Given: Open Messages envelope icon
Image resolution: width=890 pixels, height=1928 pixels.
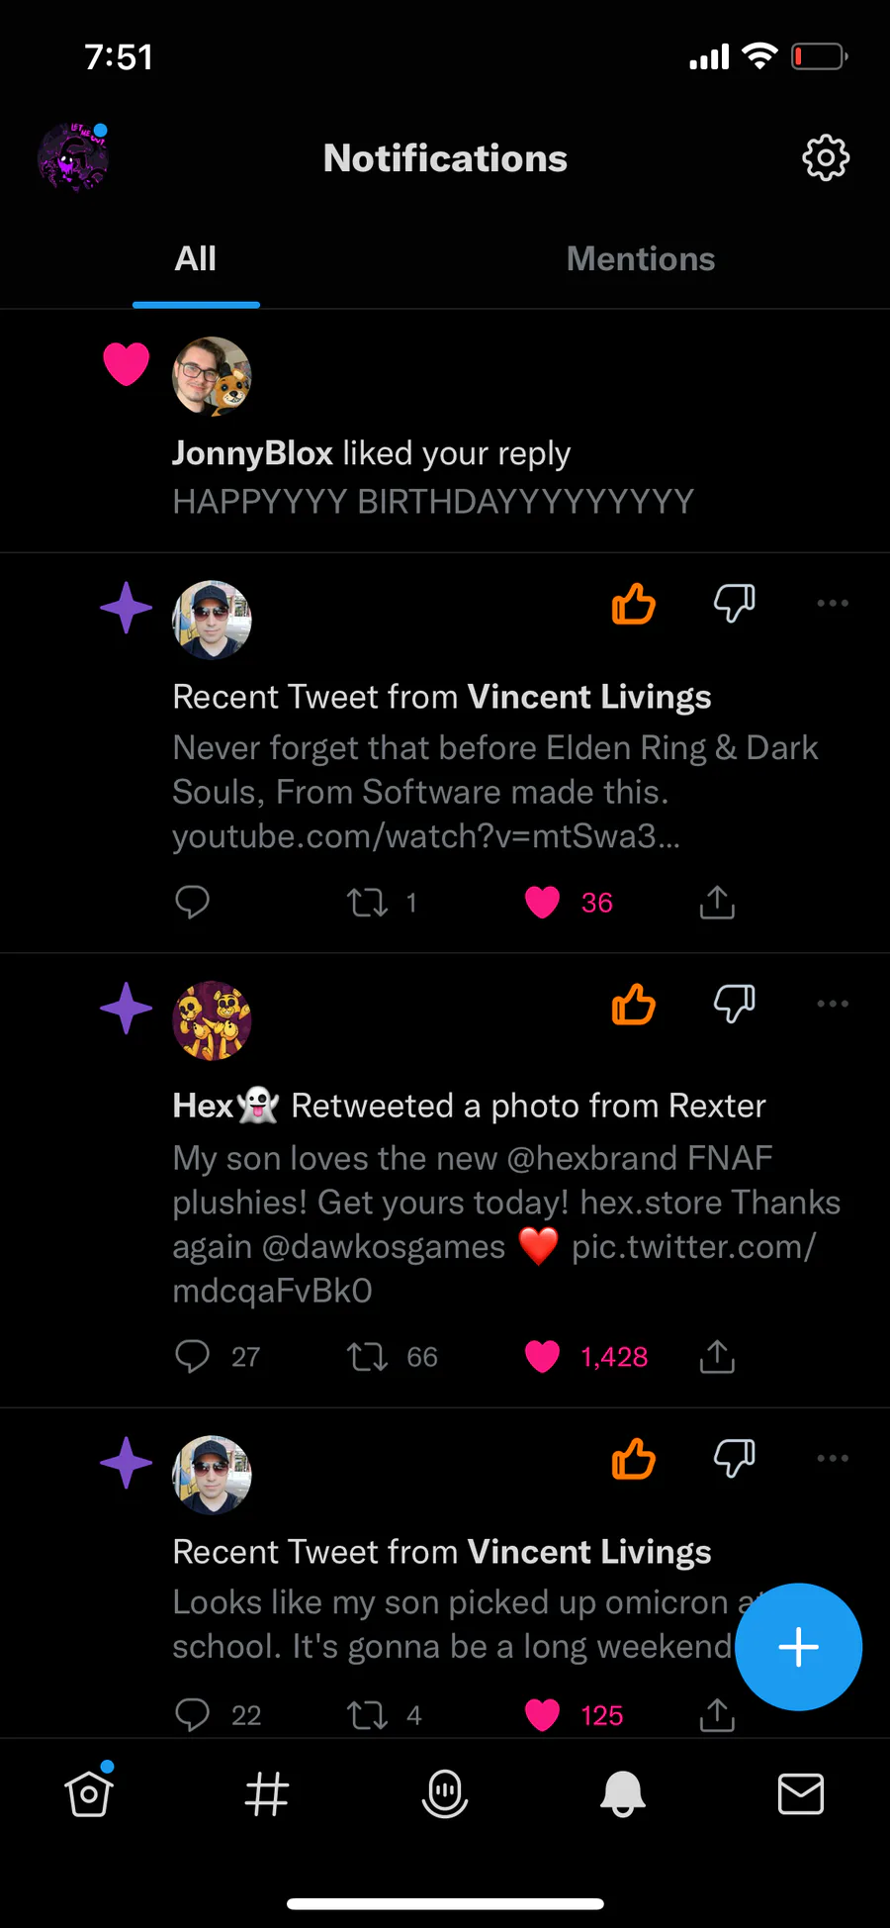Looking at the screenshot, I should (x=800, y=1793).
